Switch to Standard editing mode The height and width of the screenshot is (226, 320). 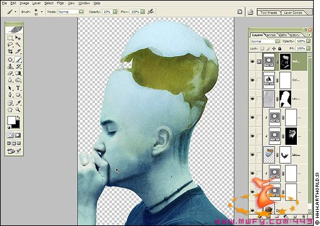[10, 135]
